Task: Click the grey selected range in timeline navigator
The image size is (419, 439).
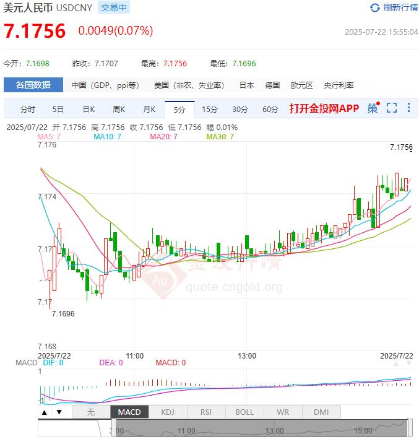Action: pyautogui.click(x=262, y=427)
